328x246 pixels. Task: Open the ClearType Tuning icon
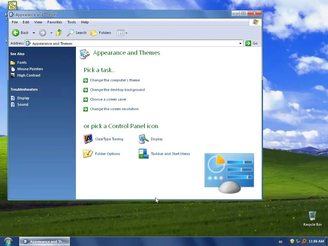[88, 139]
